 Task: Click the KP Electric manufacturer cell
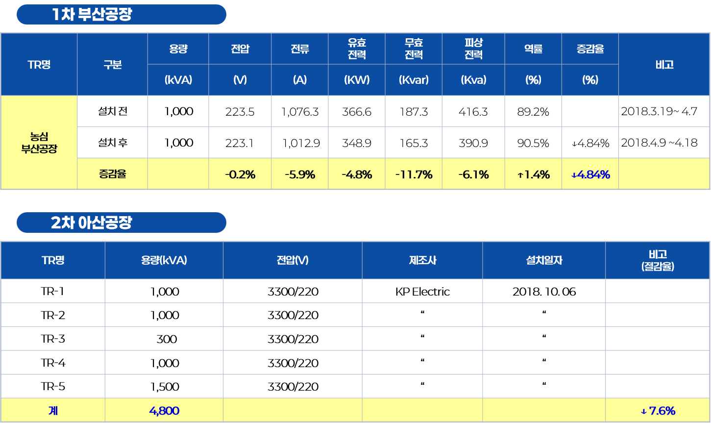click(x=422, y=291)
